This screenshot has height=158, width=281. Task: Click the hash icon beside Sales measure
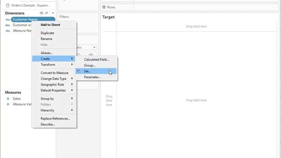tap(8, 98)
